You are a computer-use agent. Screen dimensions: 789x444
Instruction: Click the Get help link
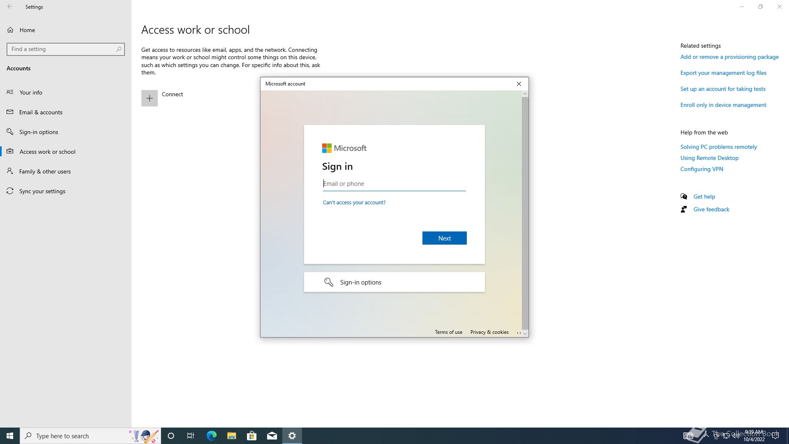(x=704, y=197)
